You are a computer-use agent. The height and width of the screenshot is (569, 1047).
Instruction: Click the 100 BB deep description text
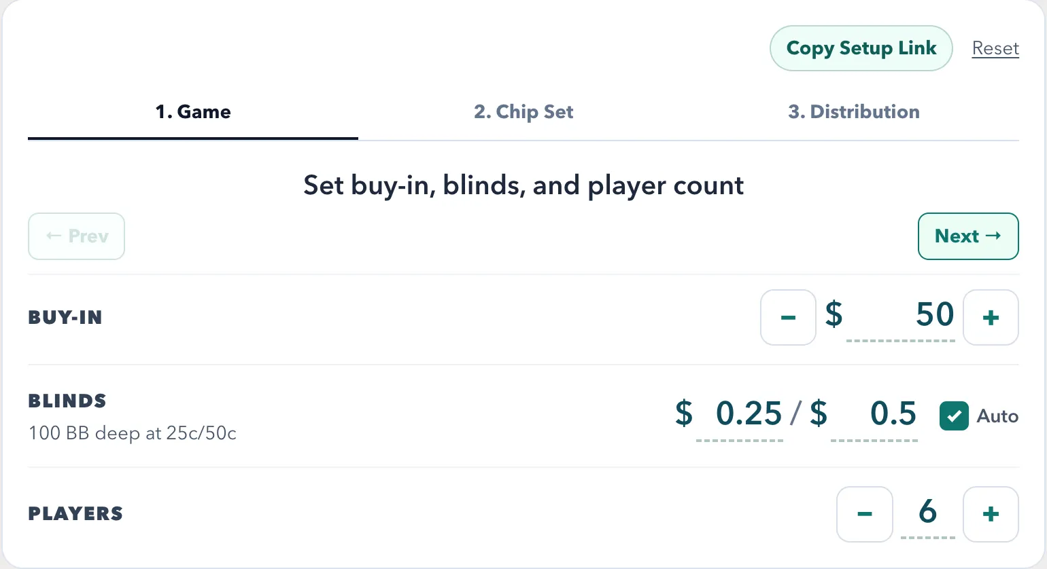pyautogui.click(x=133, y=433)
